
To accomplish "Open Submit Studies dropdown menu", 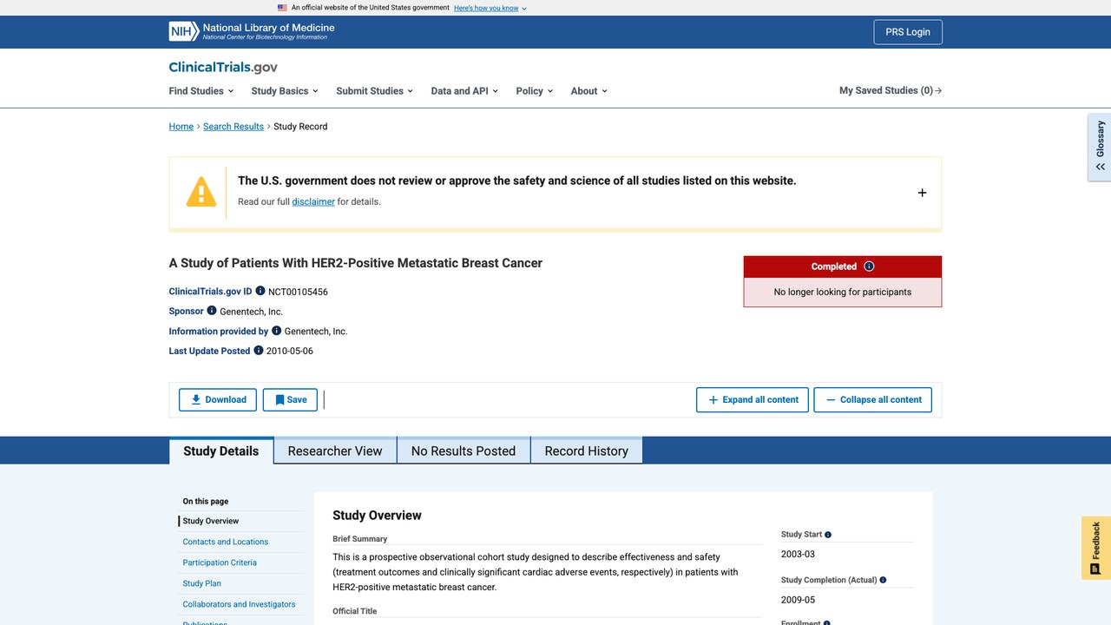I will click(x=374, y=90).
